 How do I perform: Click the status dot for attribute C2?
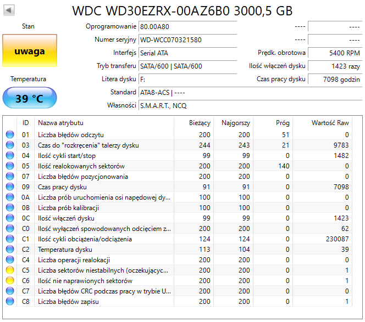pos(10,249)
